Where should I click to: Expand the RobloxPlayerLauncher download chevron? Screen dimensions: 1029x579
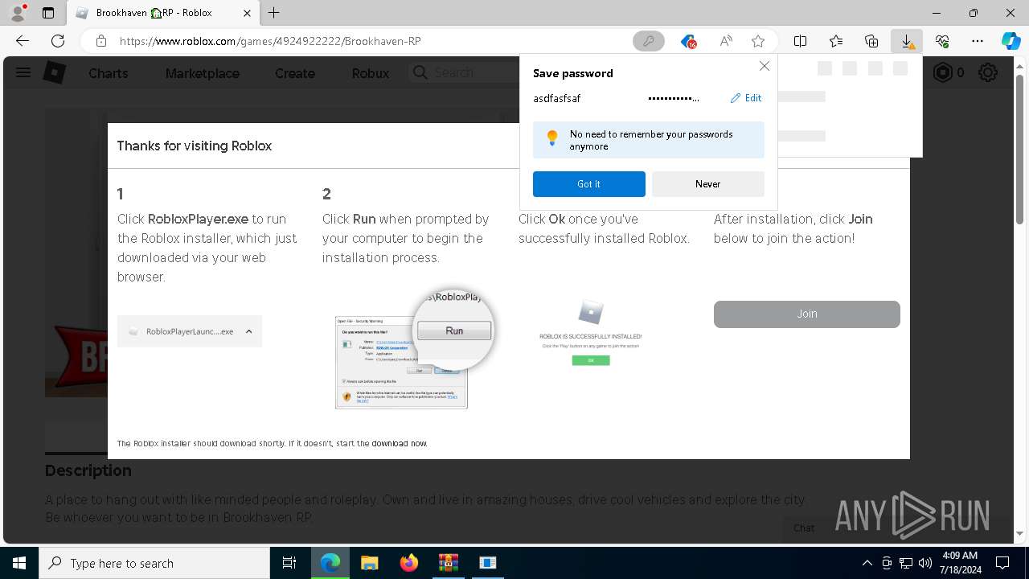tap(249, 331)
